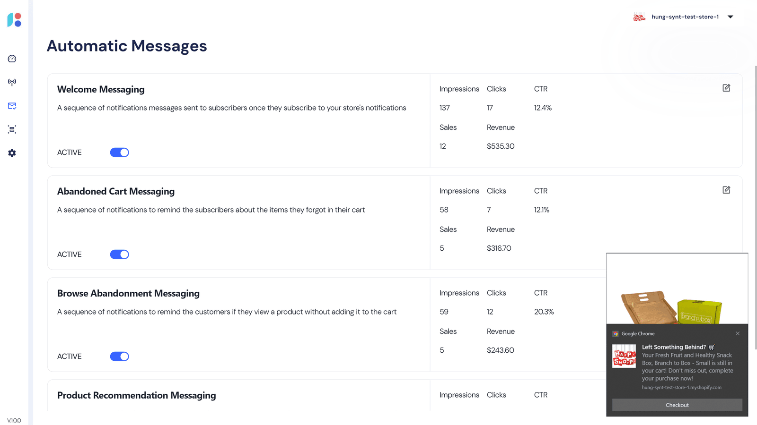Image resolution: width=757 pixels, height=425 pixels.
Task: Open the broadcast campaigns icon in sidebar
Action: pyautogui.click(x=12, y=82)
